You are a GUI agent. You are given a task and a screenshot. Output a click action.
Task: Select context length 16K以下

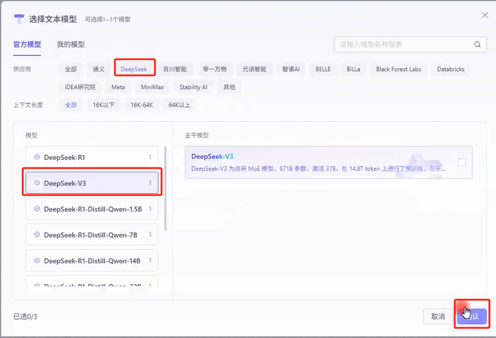tap(104, 105)
